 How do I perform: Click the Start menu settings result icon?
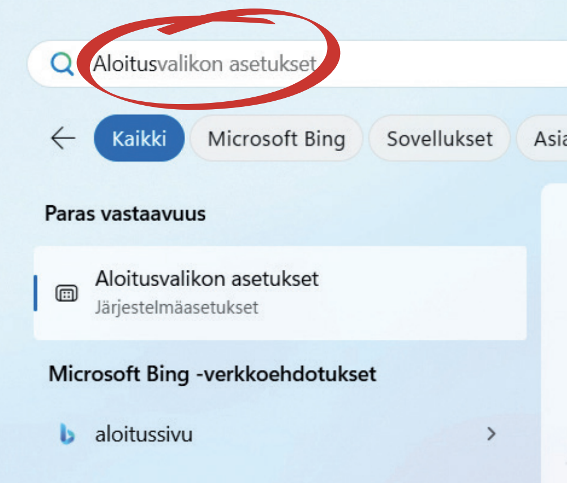[66, 293]
